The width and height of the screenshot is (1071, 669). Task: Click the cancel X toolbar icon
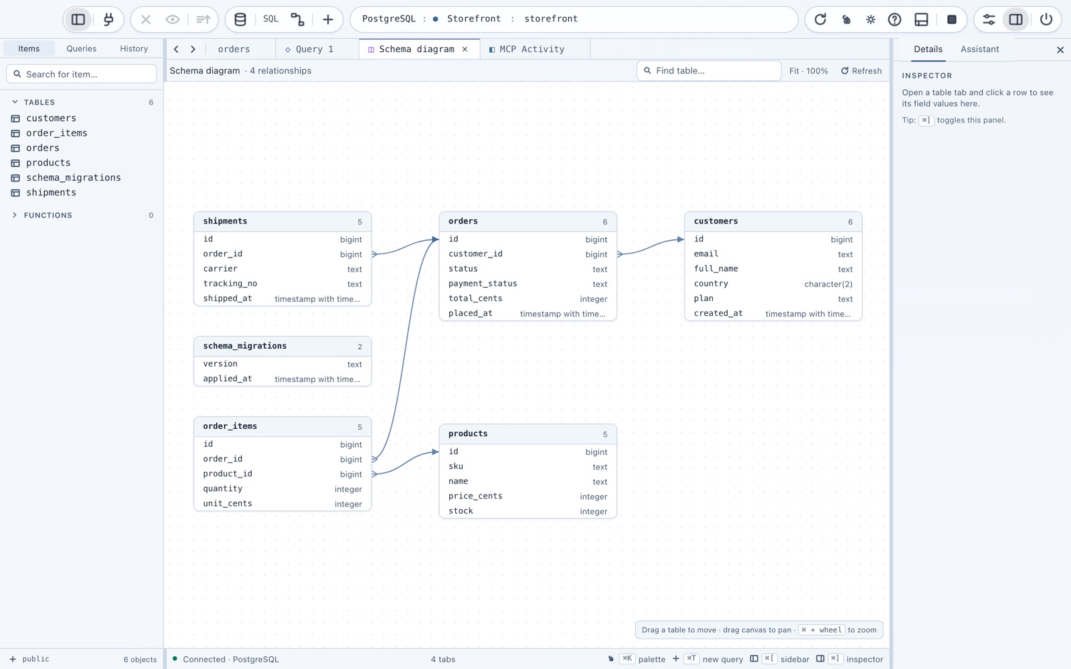146,19
